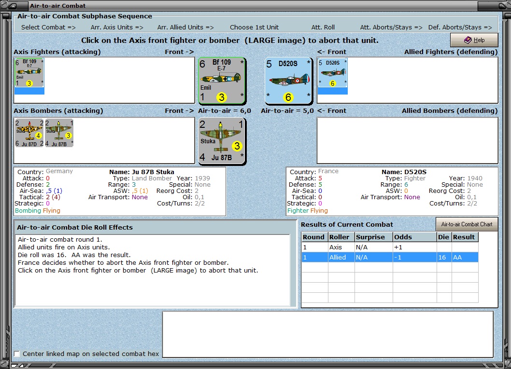The width and height of the screenshot is (511, 369).
Task: Click the Result column header
Action: 465,237
